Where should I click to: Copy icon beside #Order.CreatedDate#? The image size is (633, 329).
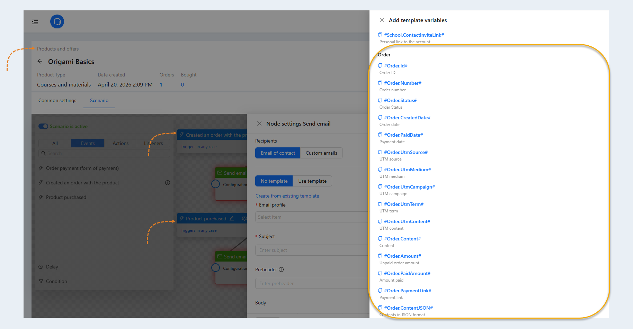click(x=380, y=118)
